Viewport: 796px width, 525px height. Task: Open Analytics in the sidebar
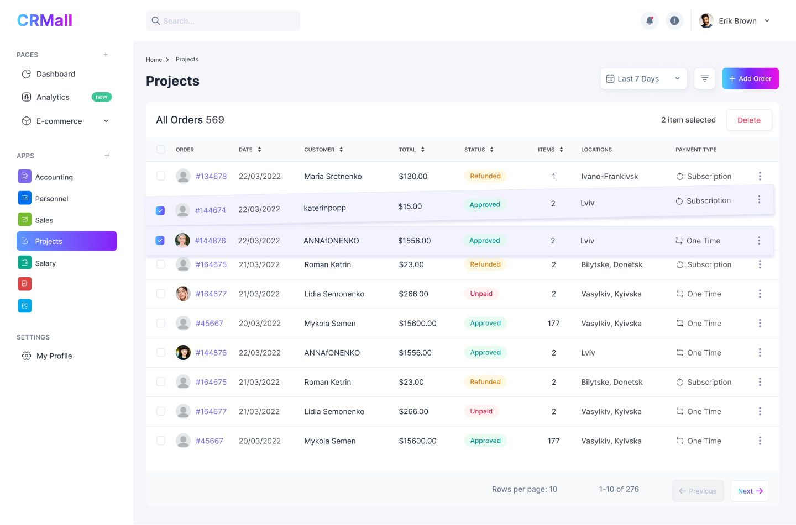click(53, 97)
